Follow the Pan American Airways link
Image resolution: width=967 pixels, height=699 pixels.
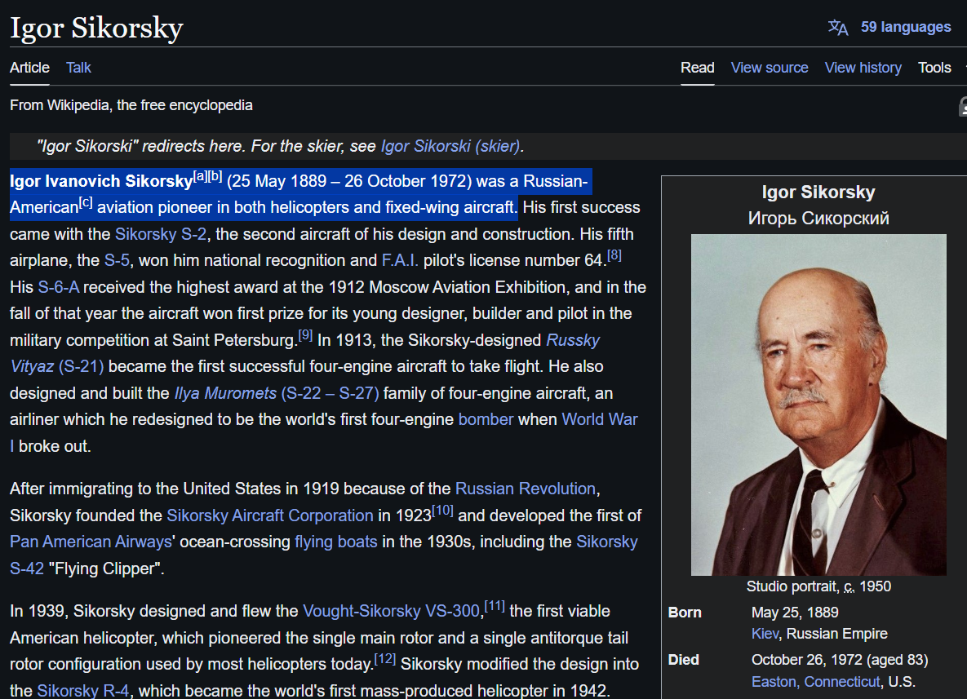coord(91,542)
